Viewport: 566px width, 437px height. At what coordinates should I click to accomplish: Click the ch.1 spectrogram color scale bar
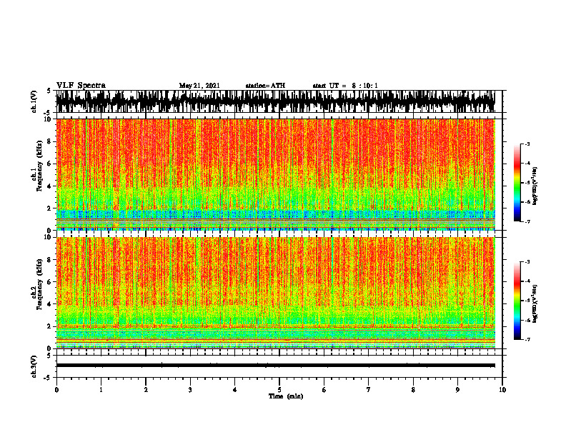click(517, 183)
